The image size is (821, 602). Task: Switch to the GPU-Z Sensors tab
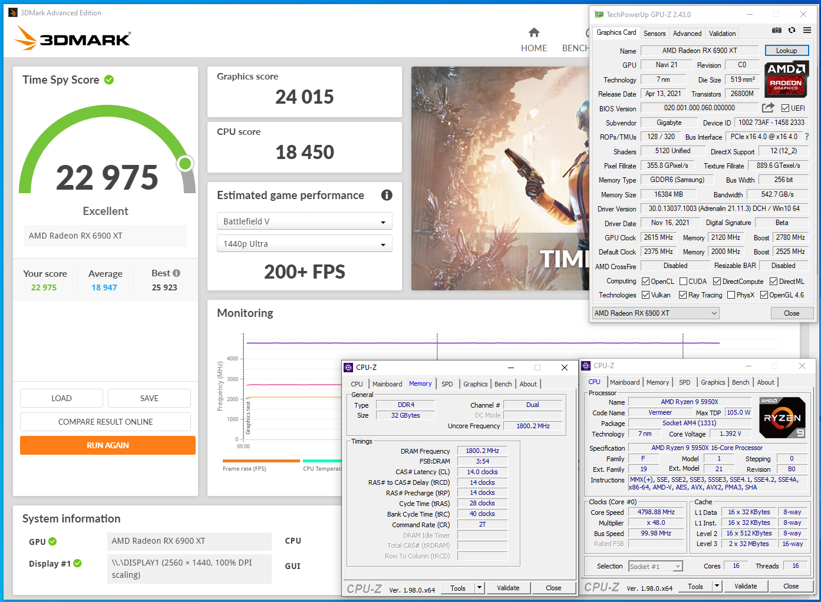pyautogui.click(x=654, y=34)
